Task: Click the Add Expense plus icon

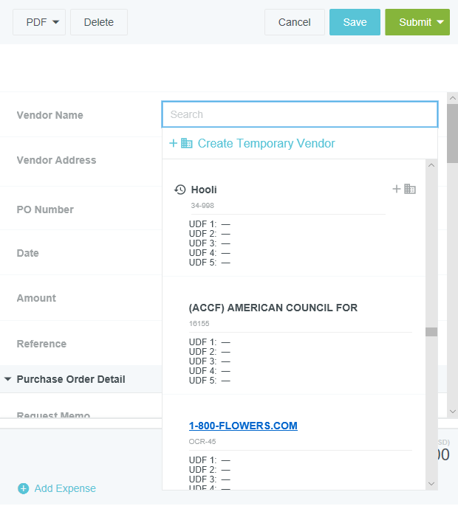Action: click(23, 488)
